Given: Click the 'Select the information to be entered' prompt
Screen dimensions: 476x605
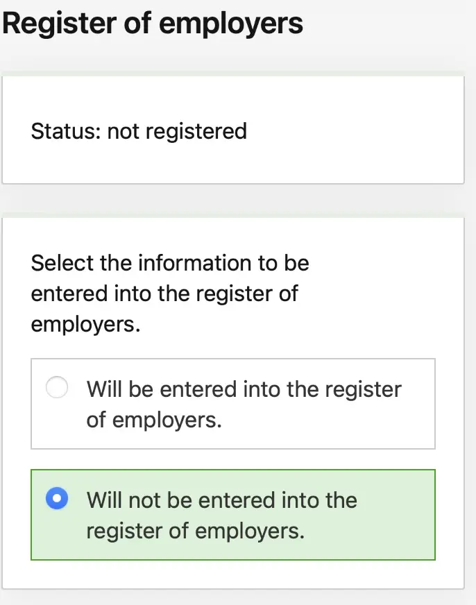Looking at the screenshot, I should 170,293.
